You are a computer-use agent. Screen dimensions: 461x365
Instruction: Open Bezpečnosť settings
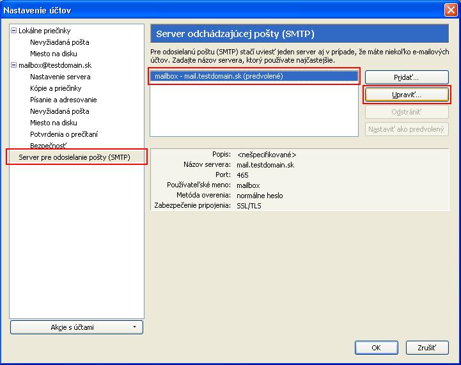click(48, 146)
